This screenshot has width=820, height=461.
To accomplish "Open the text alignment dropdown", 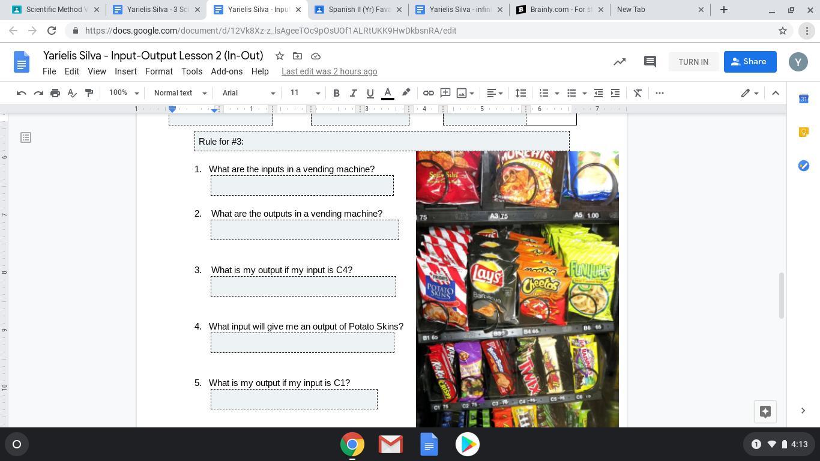I will 495,93.
